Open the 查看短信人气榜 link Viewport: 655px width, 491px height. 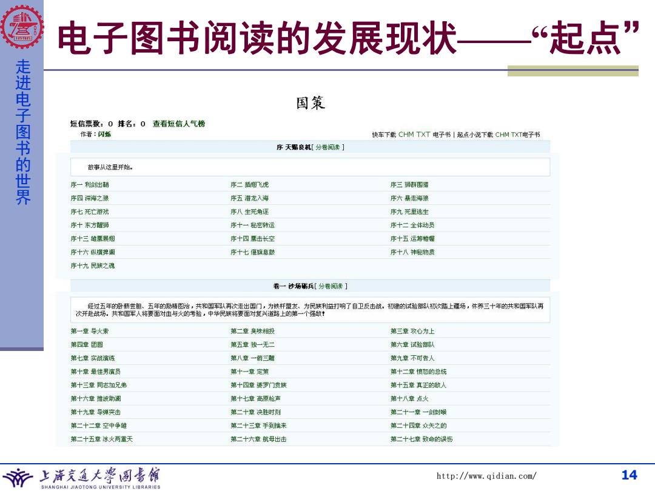[179, 124]
